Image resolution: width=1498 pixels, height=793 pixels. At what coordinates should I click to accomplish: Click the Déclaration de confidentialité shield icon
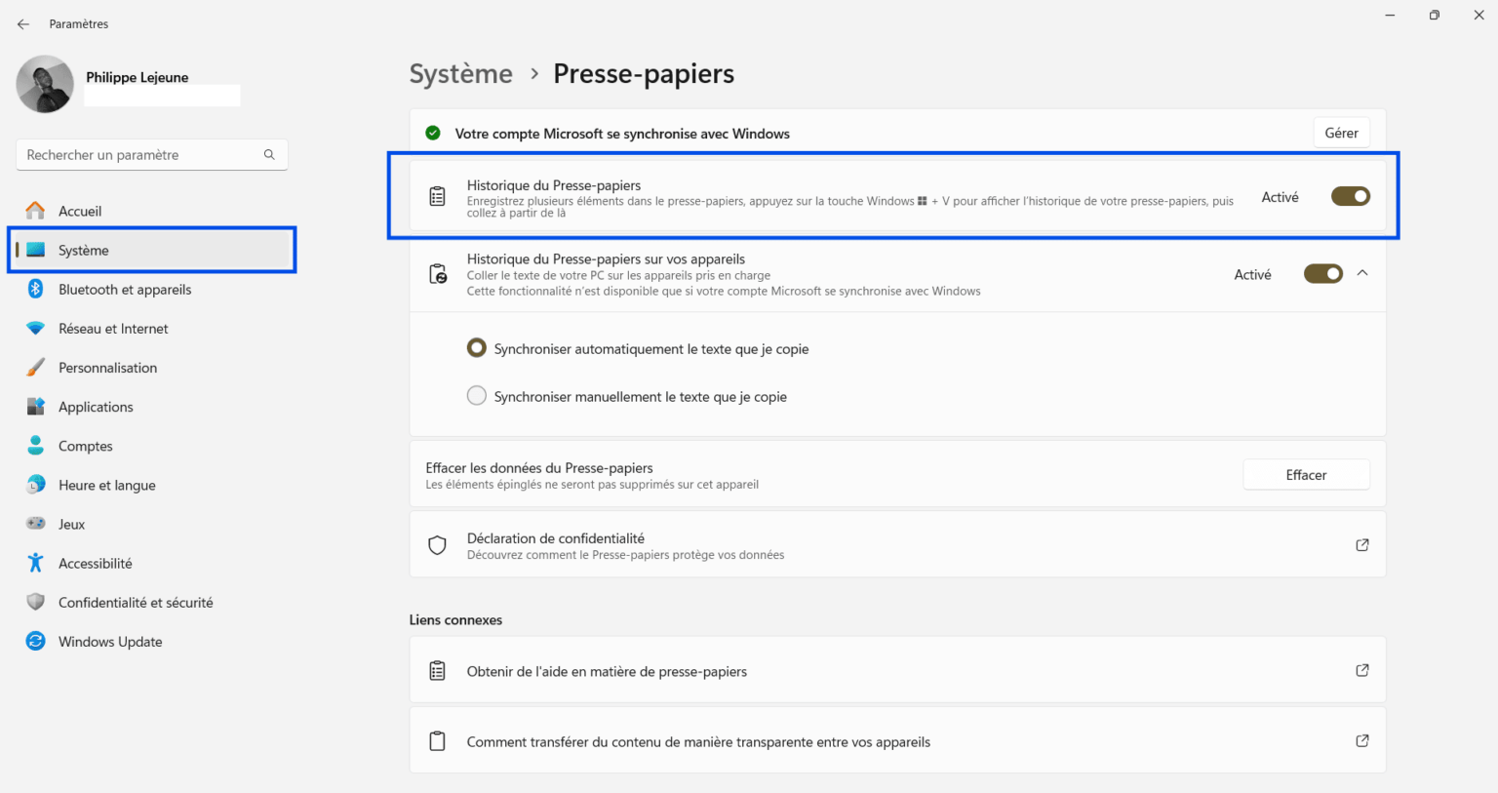point(438,545)
